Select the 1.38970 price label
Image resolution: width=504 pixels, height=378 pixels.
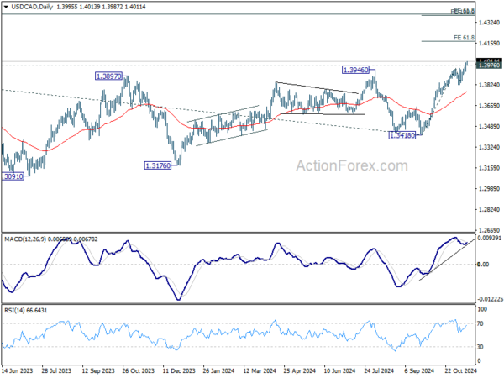[x=109, y=76]
